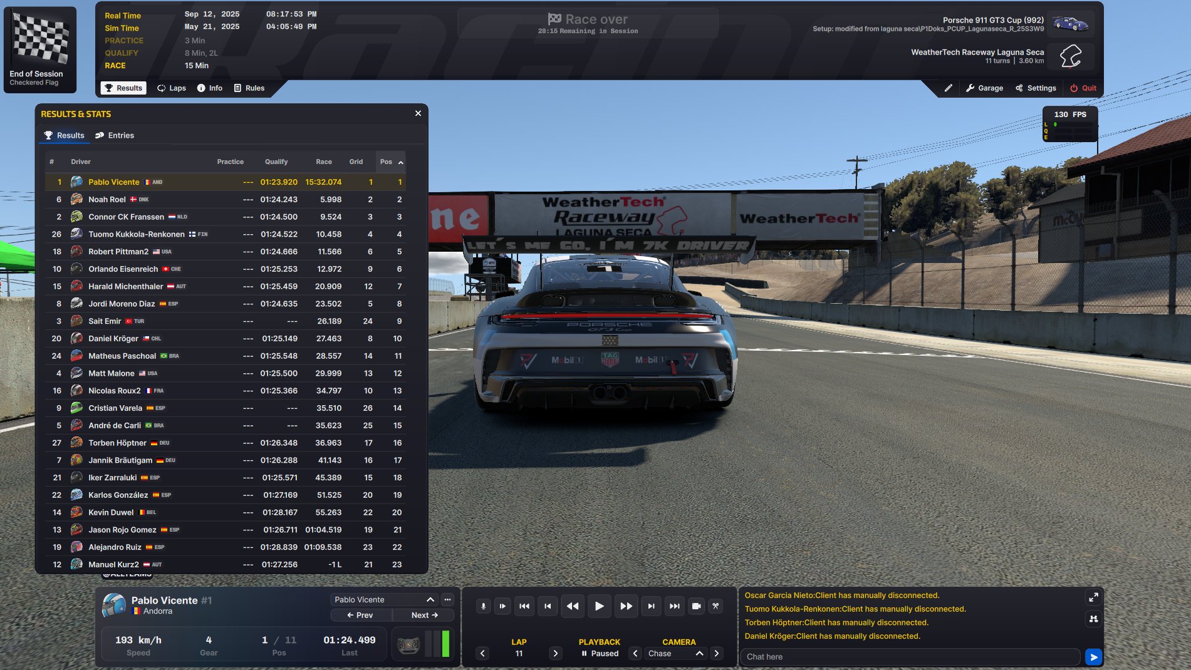Select Kevin Duwel in the results
This screenshot has width=1191, height=670.
pos(226,512)
